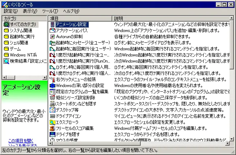Click the 起動時に毎回実行(全ユーザー) icon
This screenshot has width=236, height=155.
(53, 49)
